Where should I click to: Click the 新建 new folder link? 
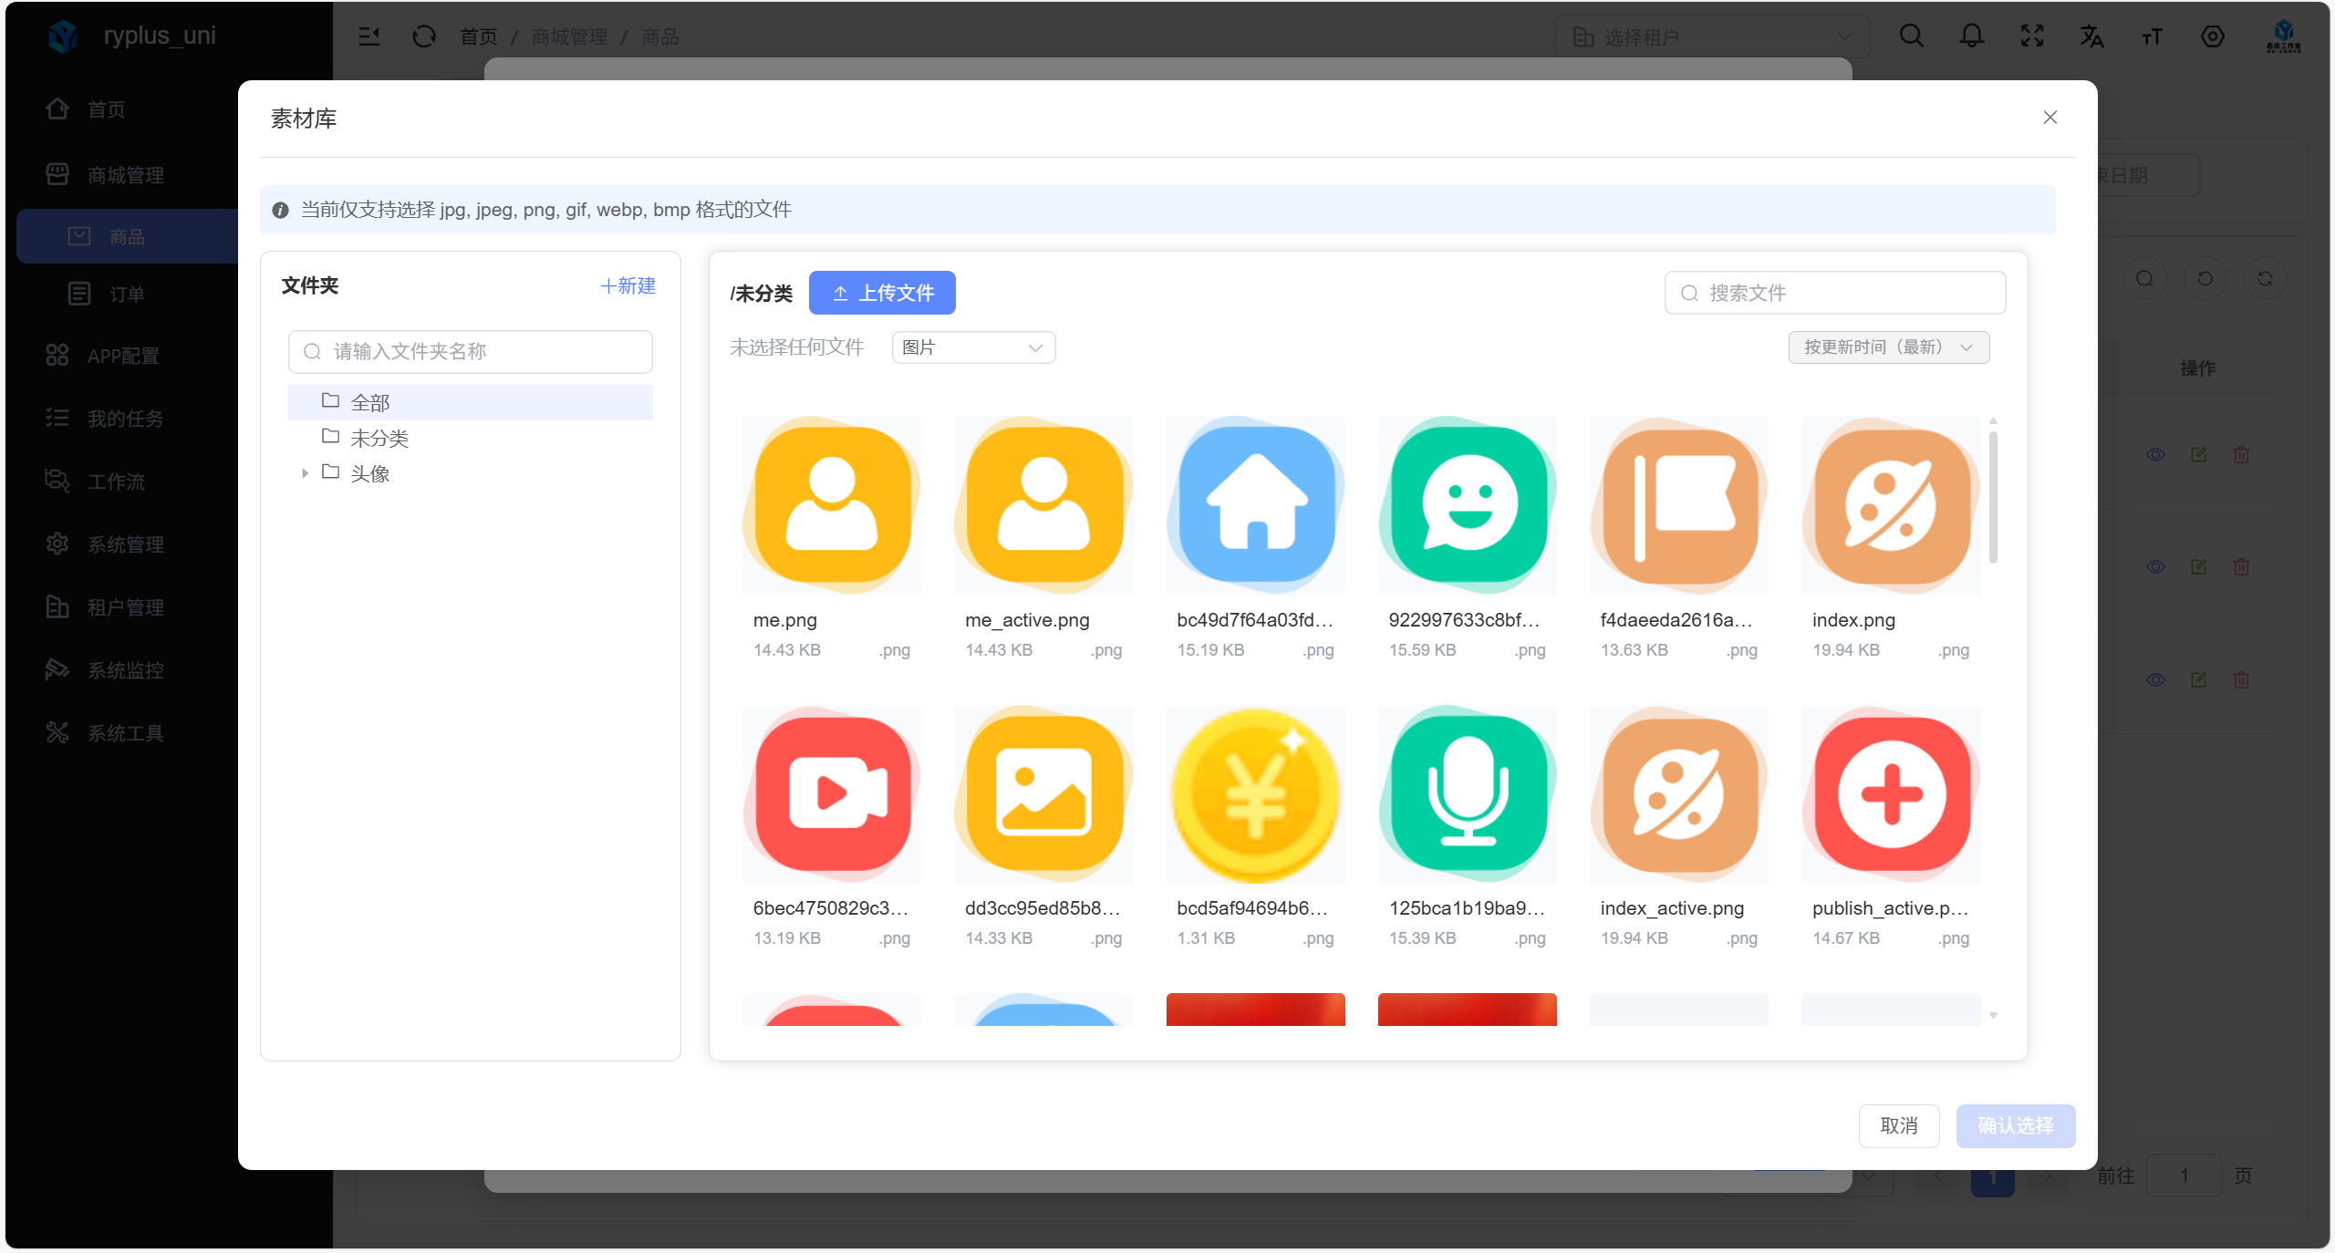pos(628,285)
